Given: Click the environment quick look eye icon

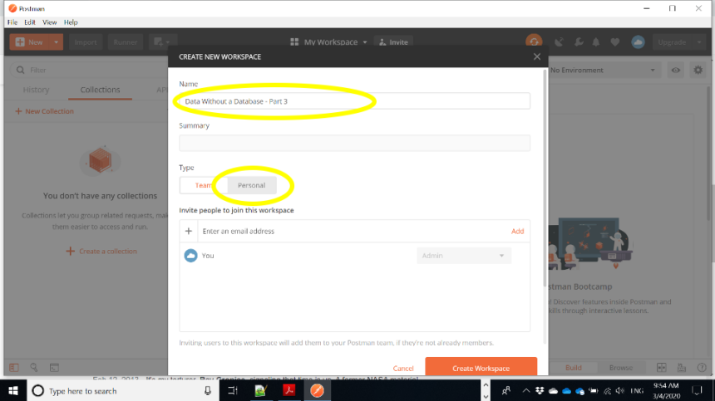Looking at the screenshot, I should pyautogui.click(x=676, y=70).
